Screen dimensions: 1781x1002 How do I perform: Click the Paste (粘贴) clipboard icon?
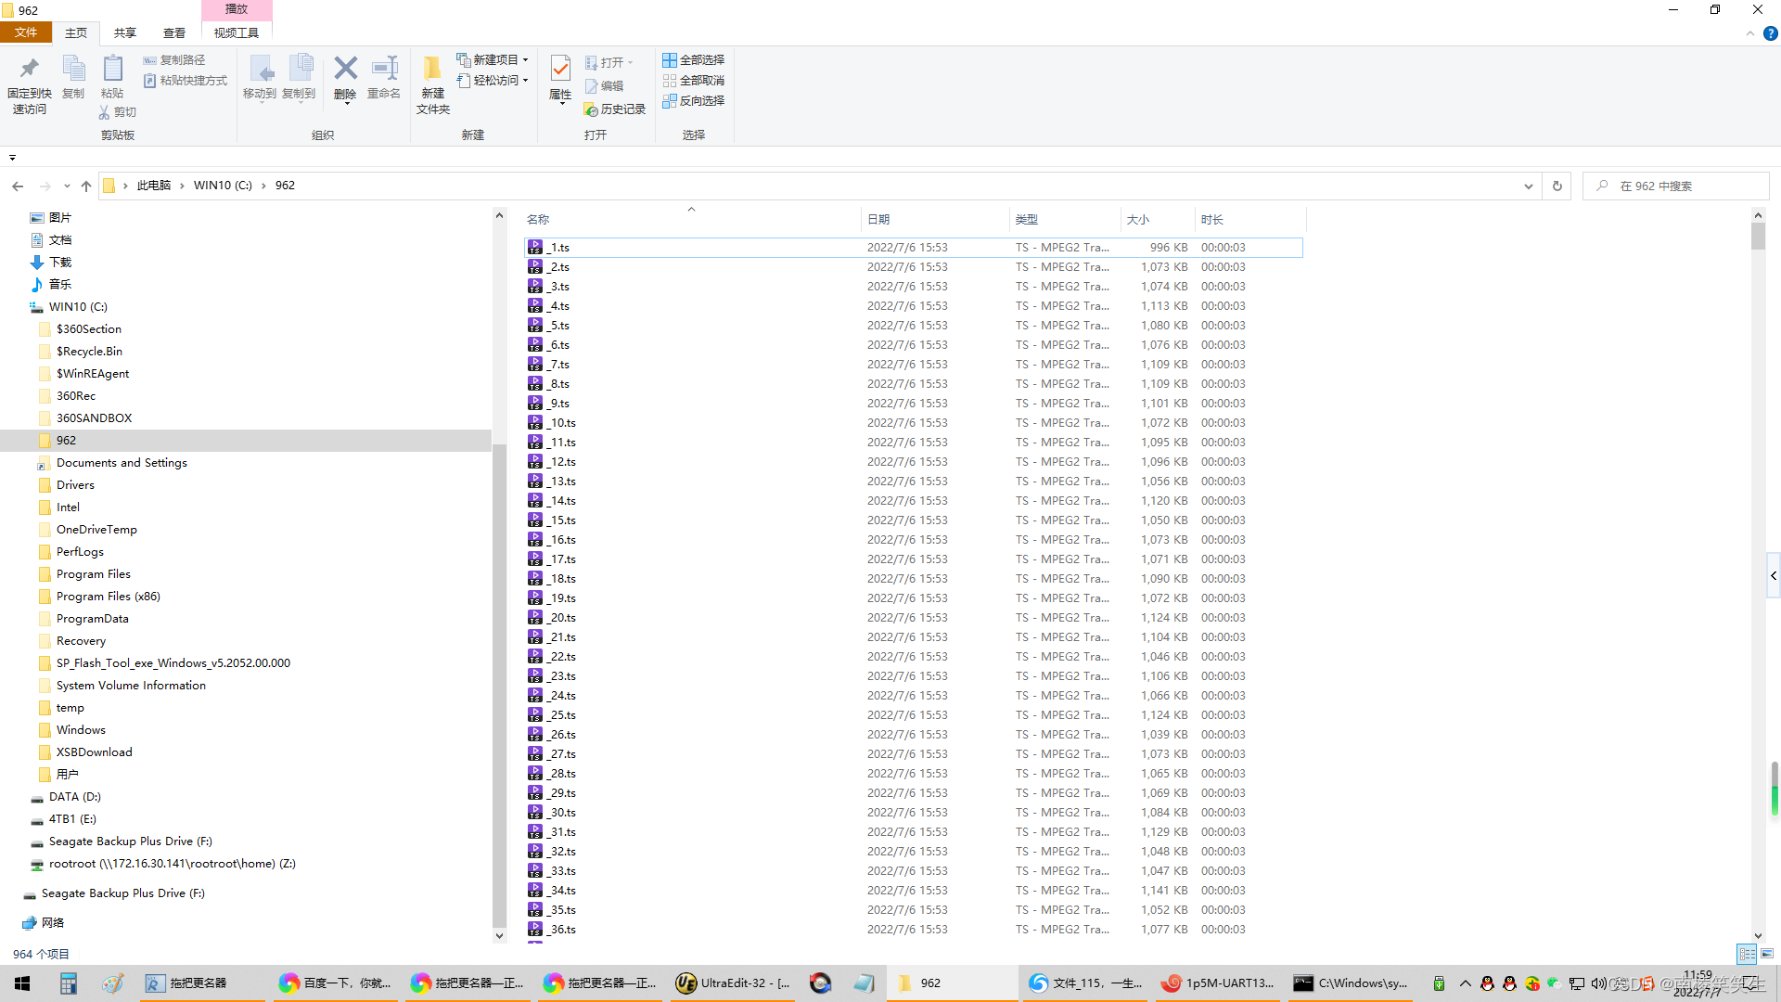tap(112, 76)
